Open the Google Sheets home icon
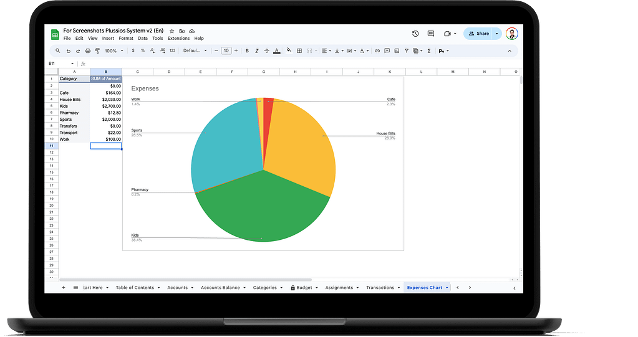Screen dimensions: 638x337 click(55, 34)
